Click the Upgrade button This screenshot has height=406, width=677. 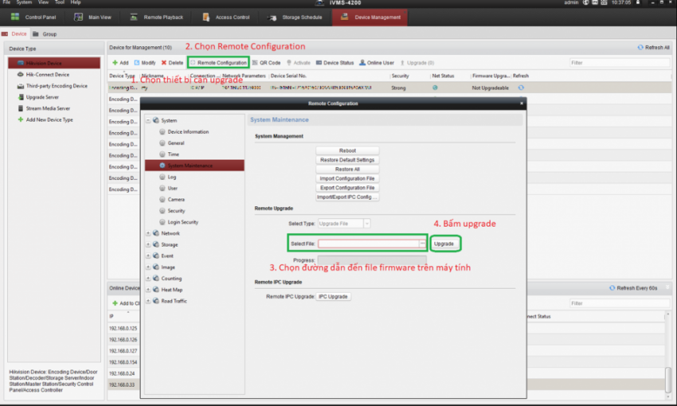[444, 243]
